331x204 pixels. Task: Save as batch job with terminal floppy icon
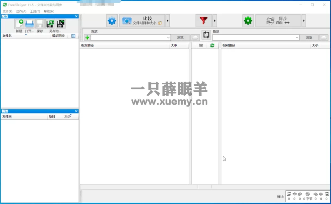tap(60, 24)
